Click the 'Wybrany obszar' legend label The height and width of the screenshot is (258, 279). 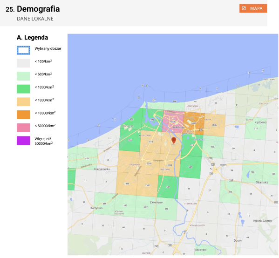pos(48,48)
